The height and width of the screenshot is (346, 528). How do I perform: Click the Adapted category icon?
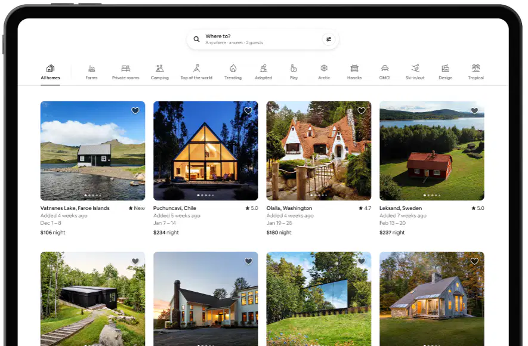tap(263, 69)
